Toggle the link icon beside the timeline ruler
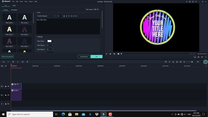 coord(6,66)
